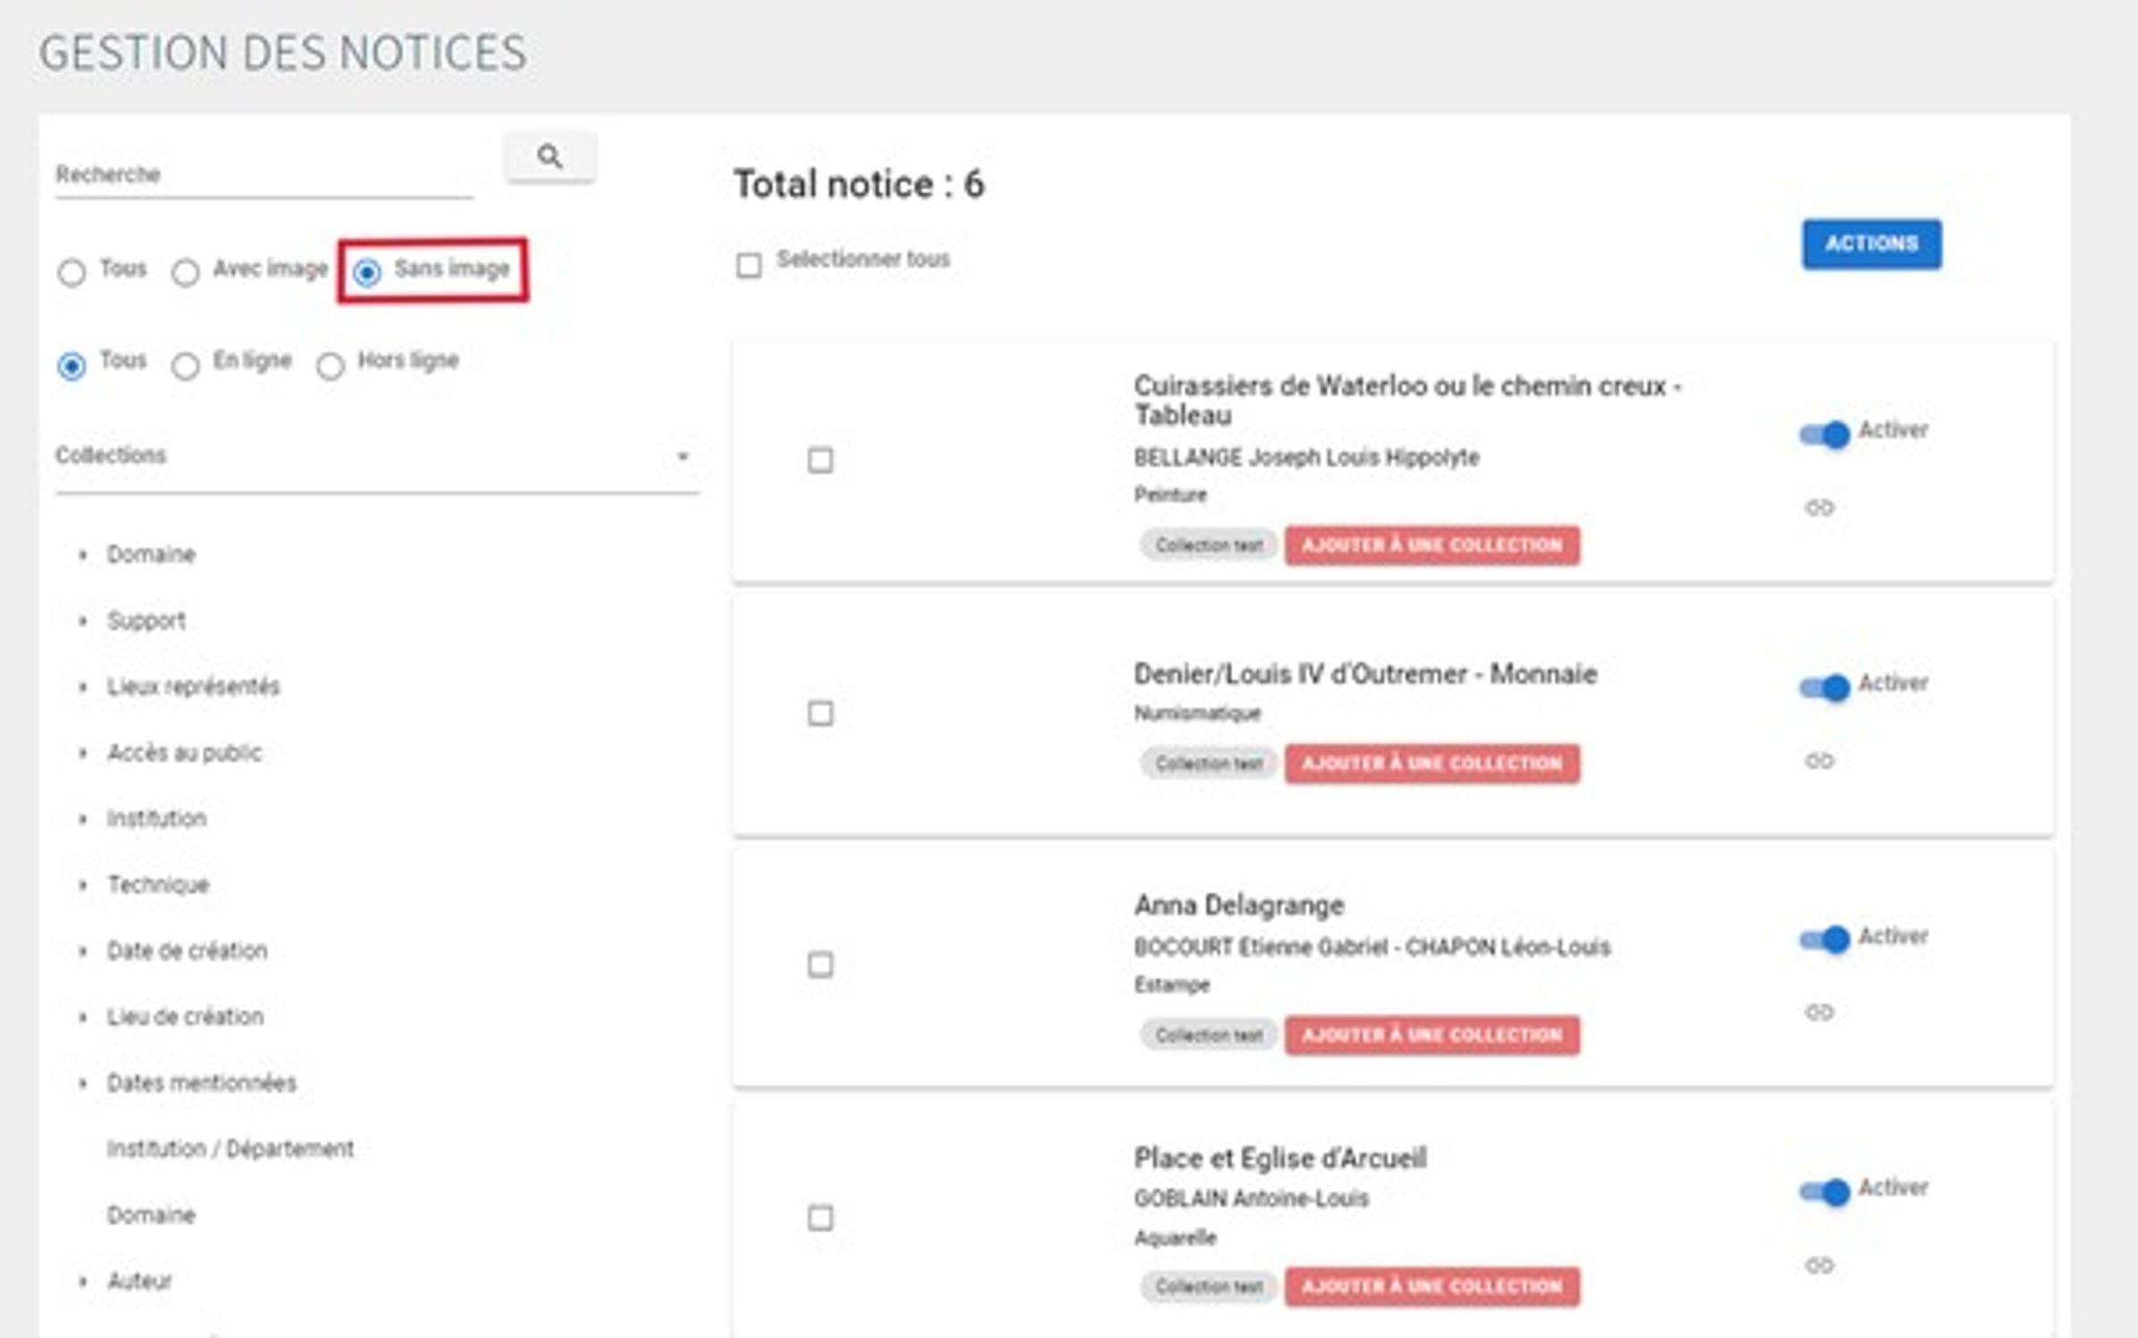Tick checkbox for Denier/Louis IV d'Outremer notice
Viewport: 2138px width, 1338px height.
(x=820, y=714)
